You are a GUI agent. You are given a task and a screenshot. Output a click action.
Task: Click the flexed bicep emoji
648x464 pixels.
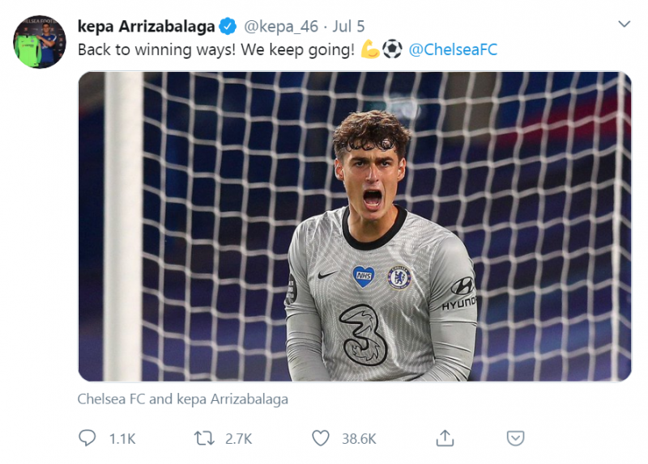coord(370,49)
